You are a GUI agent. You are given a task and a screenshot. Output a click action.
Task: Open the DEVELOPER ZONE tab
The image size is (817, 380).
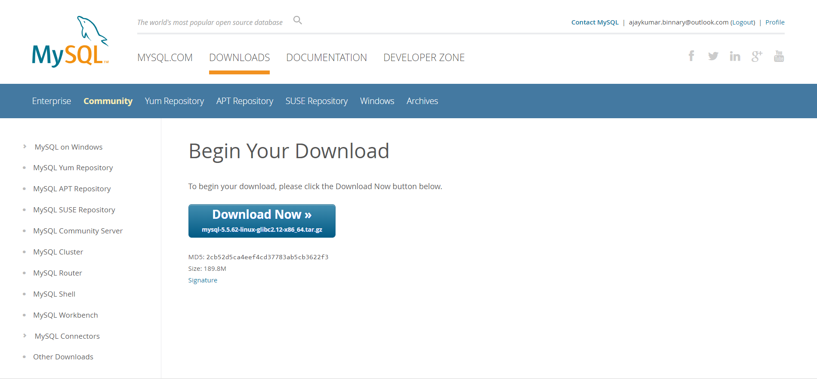click(424, 58)
